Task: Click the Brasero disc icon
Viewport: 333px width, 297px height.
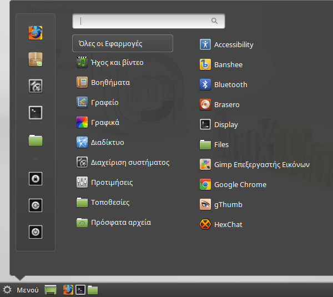Action: 205,104
